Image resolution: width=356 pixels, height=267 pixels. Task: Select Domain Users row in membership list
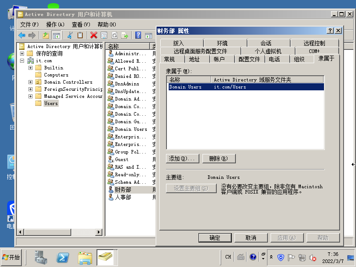246,87
